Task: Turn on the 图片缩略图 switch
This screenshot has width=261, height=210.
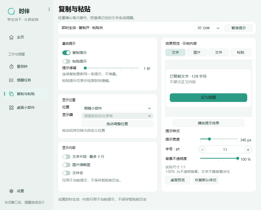Action: pyautogui.click(x=67, y=165)
